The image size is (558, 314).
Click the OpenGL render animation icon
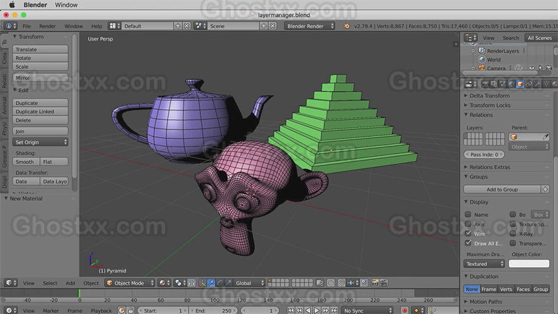click(384, 283)
